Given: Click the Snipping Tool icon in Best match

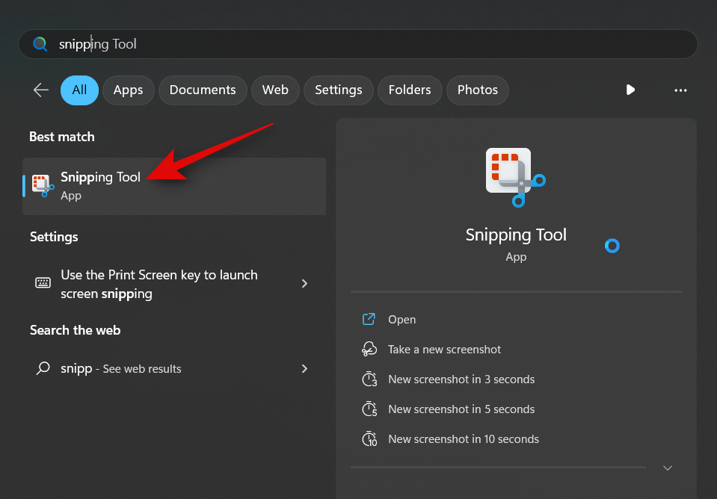Looking at the screenshot, I should (41, 185).
